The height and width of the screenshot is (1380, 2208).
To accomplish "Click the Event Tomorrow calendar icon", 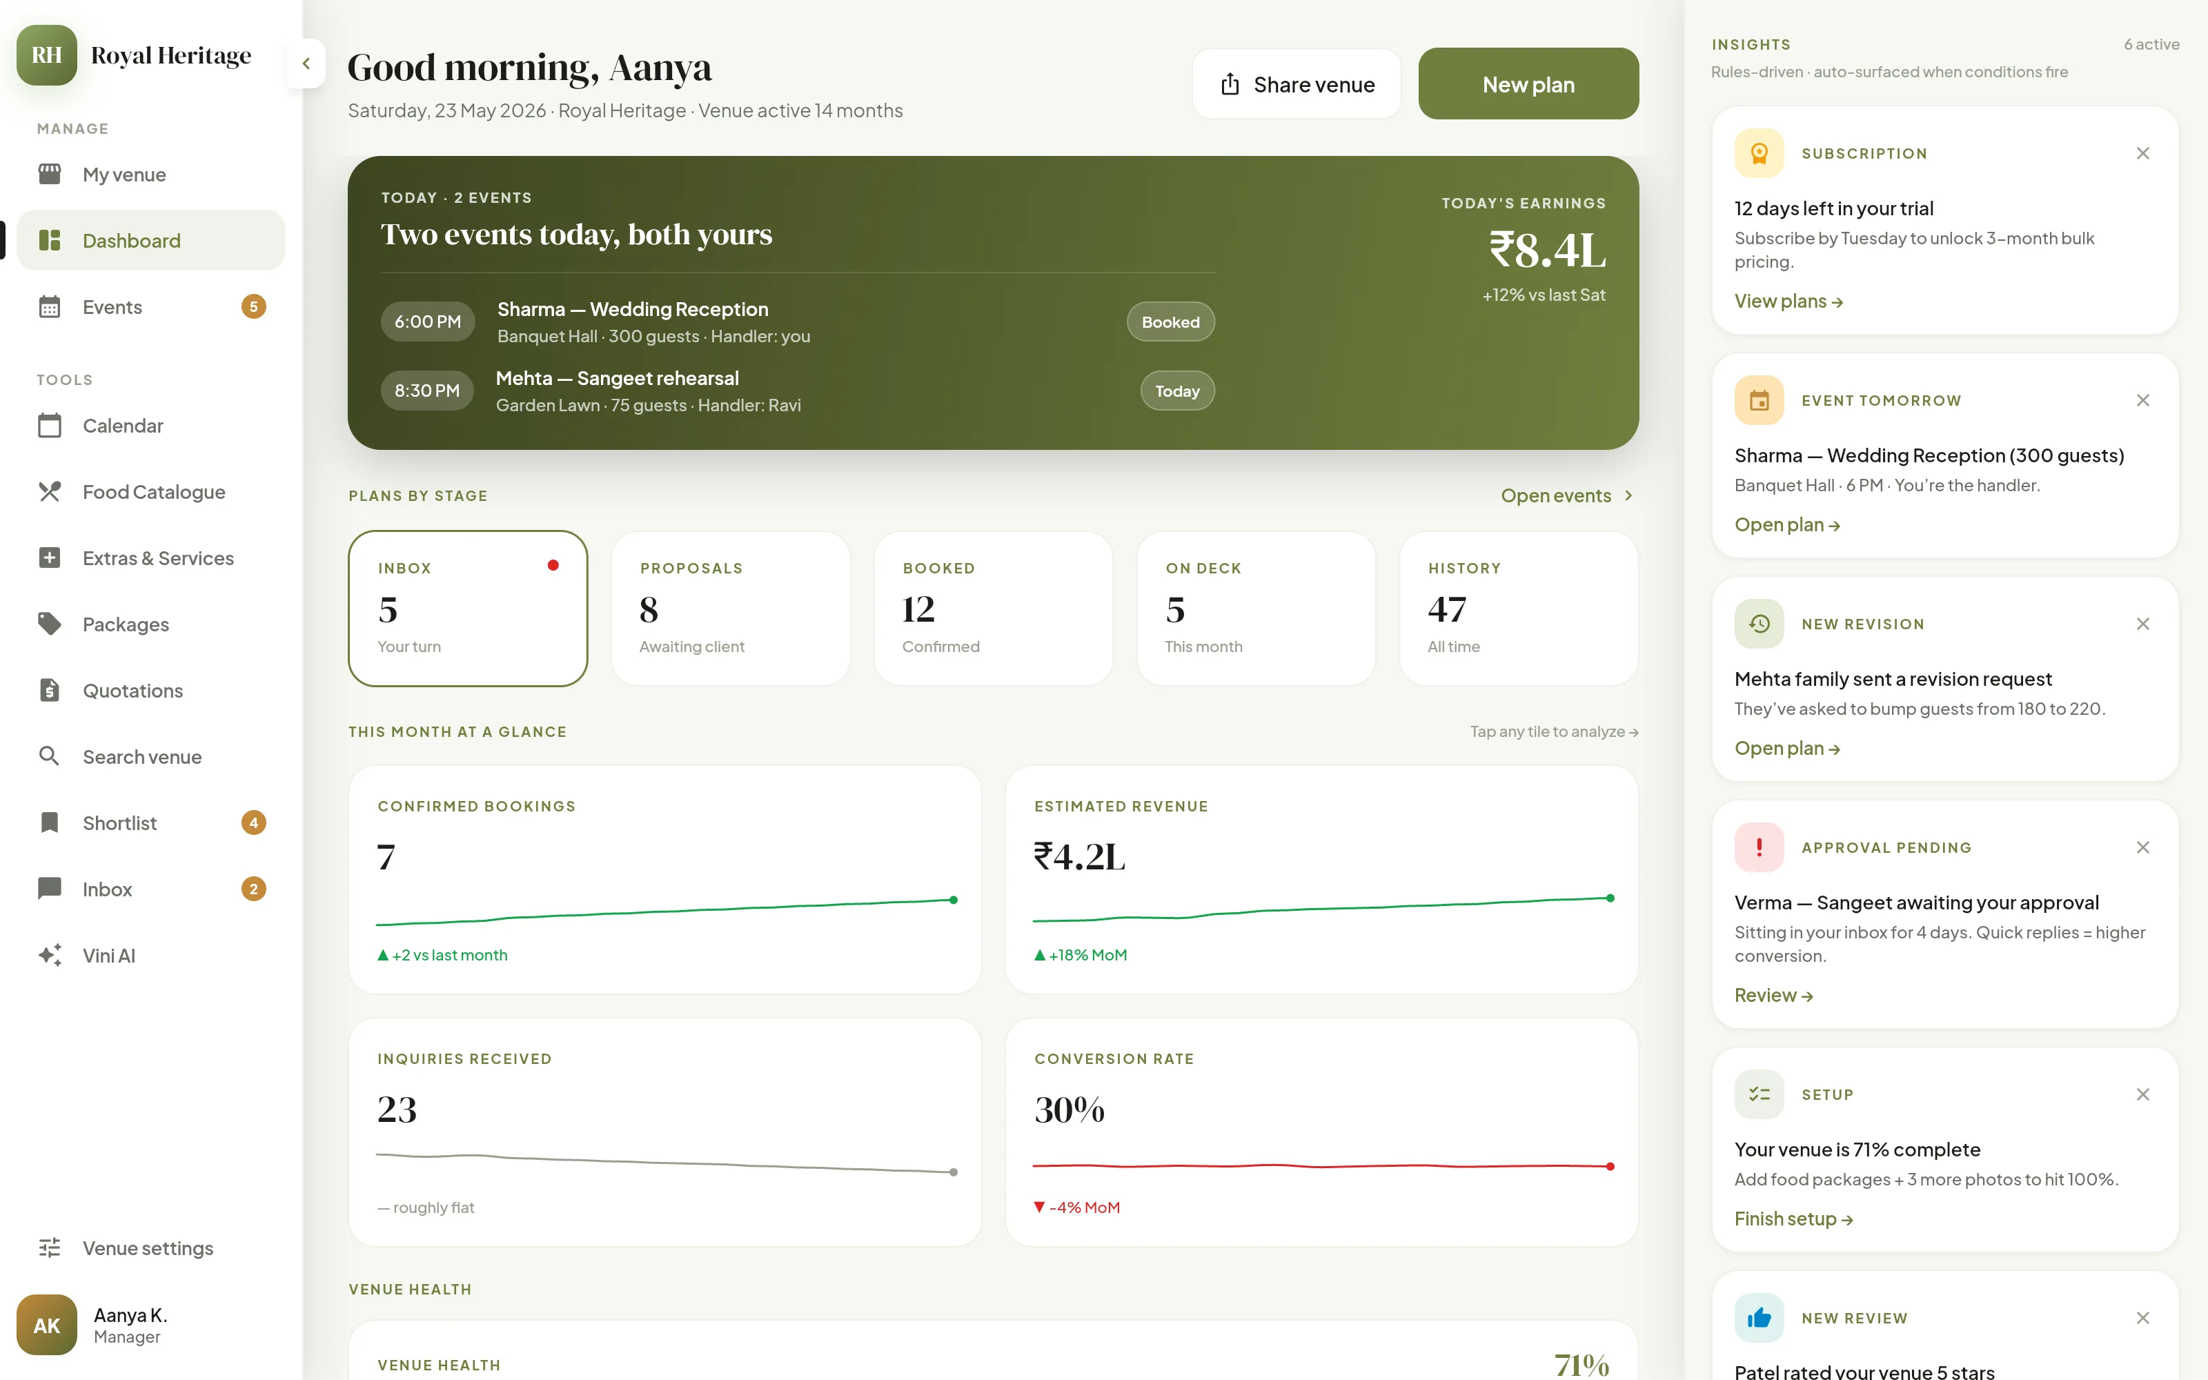I will (x=1759, y=401).
